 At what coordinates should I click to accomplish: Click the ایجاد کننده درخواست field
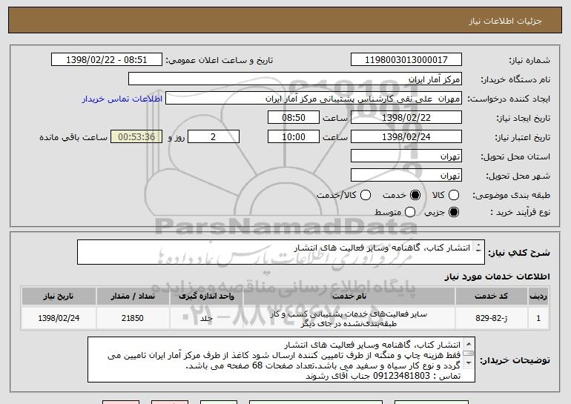(314, 99)
